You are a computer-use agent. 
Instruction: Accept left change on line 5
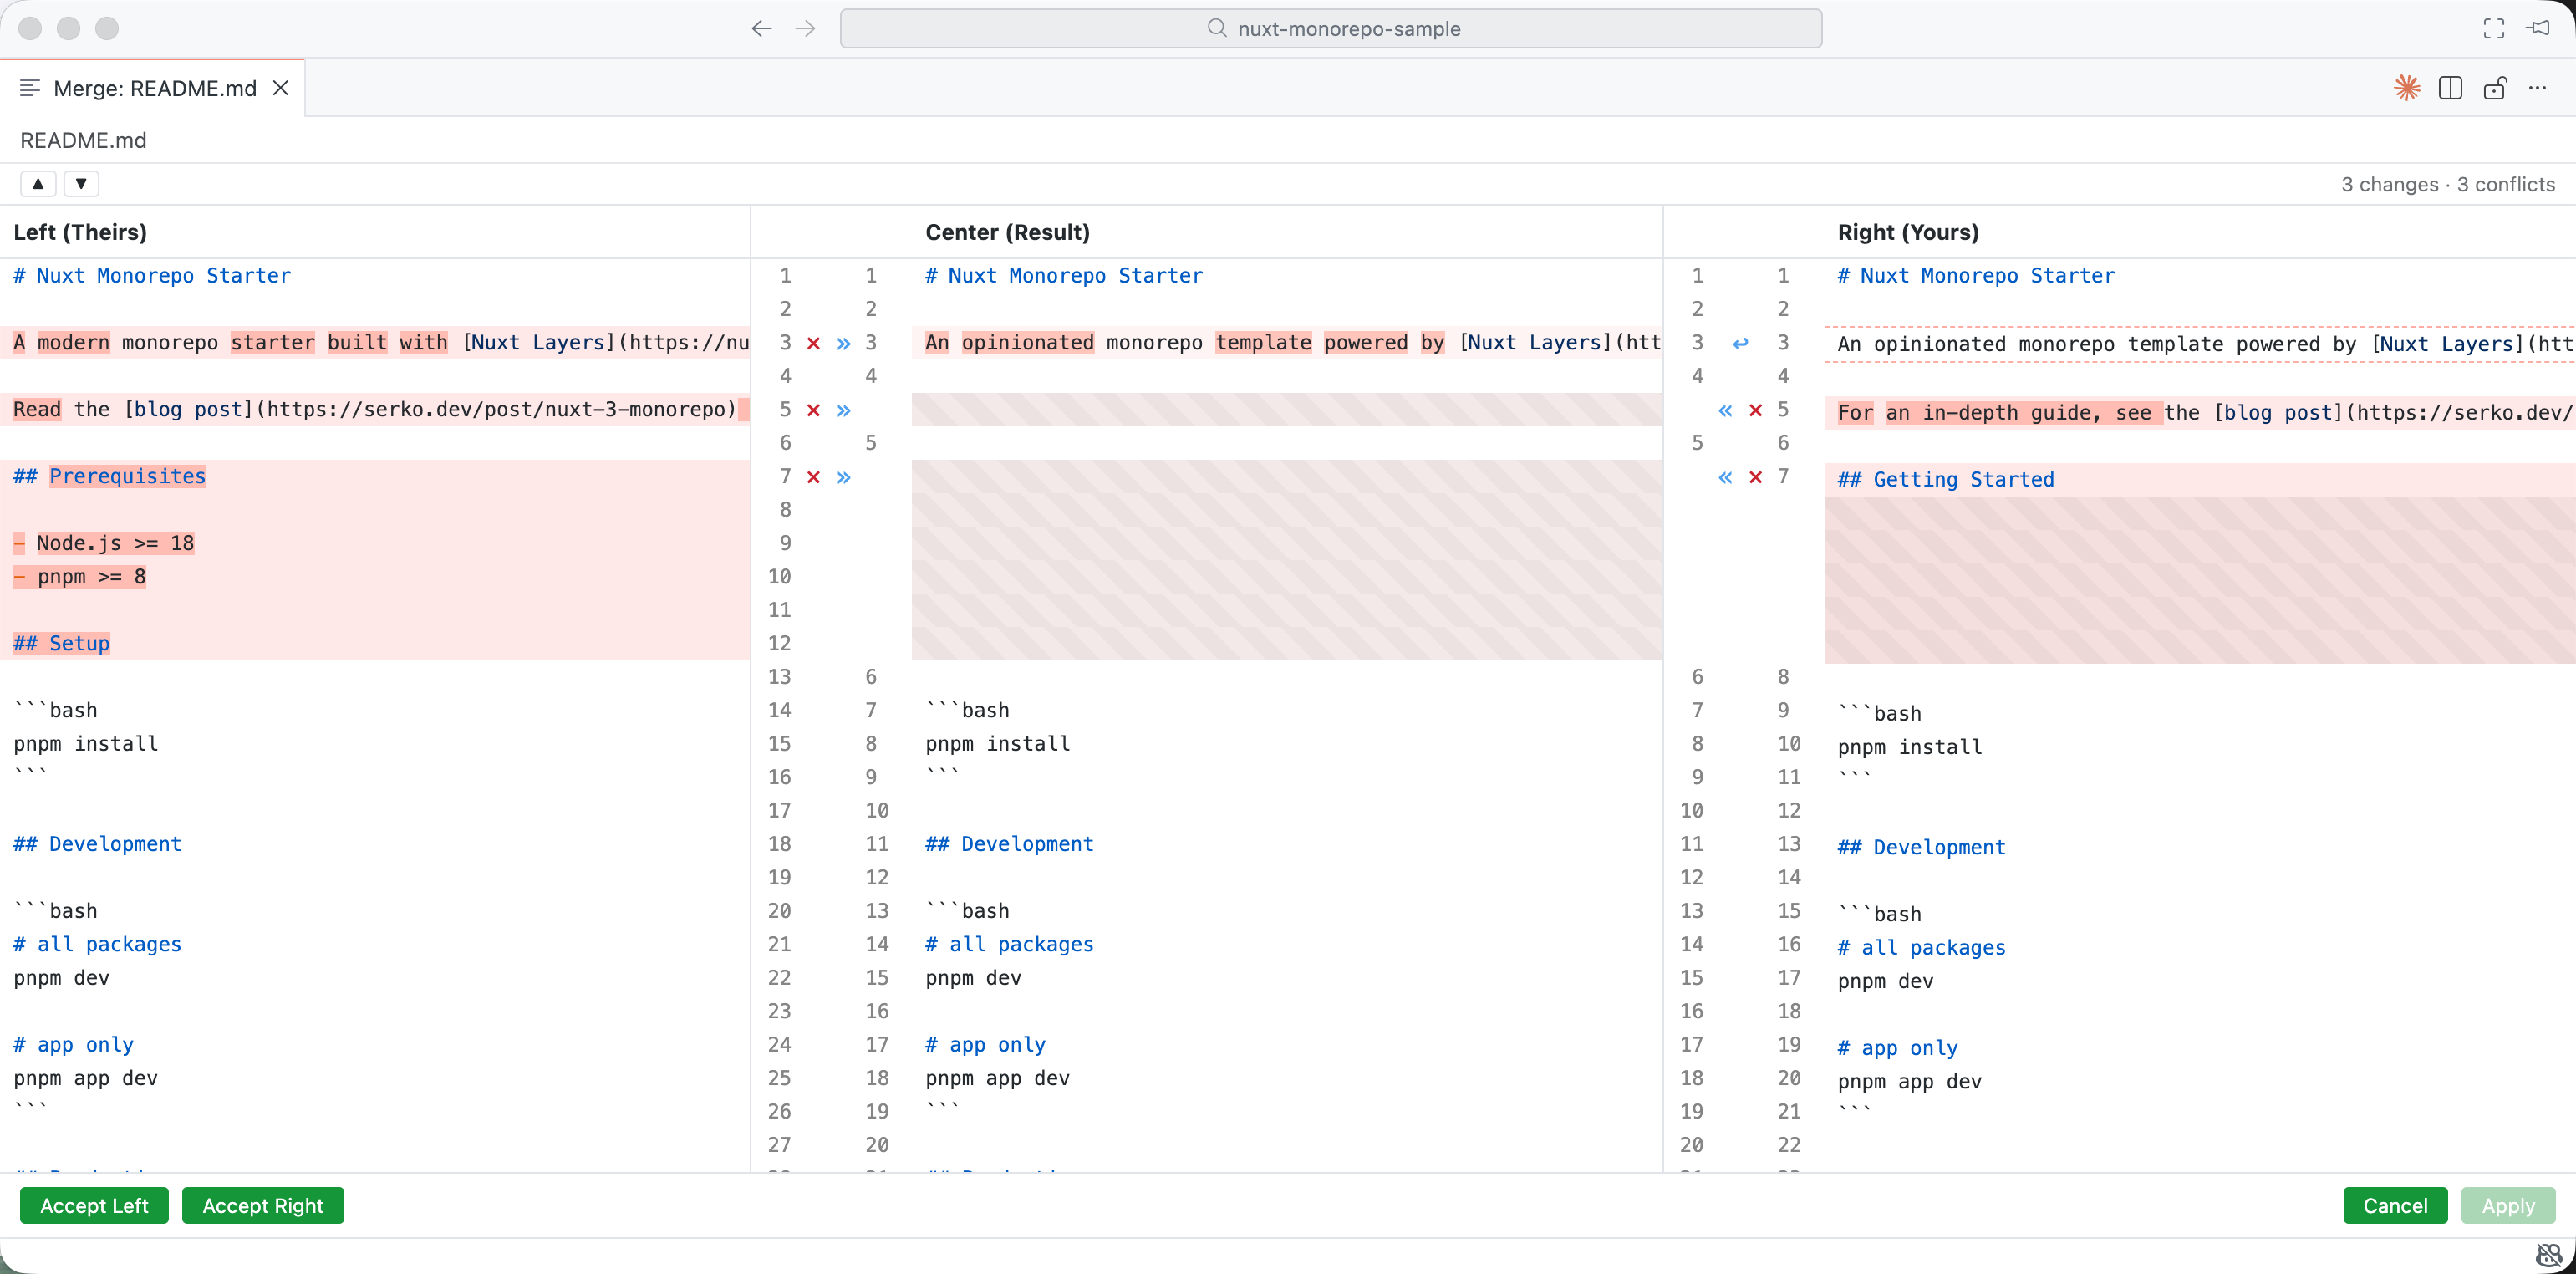[843, 410]
